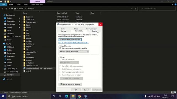Open address bar history dropdown
Viewport: 177px width, 99px height.
tap(132, 9)
